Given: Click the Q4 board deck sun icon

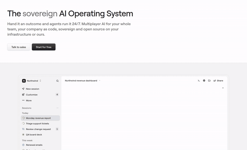Looking at the screenshot, I should (x=23, y=134).
